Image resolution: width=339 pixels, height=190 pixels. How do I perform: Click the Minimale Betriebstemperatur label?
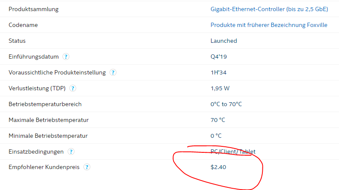point(48,136)
